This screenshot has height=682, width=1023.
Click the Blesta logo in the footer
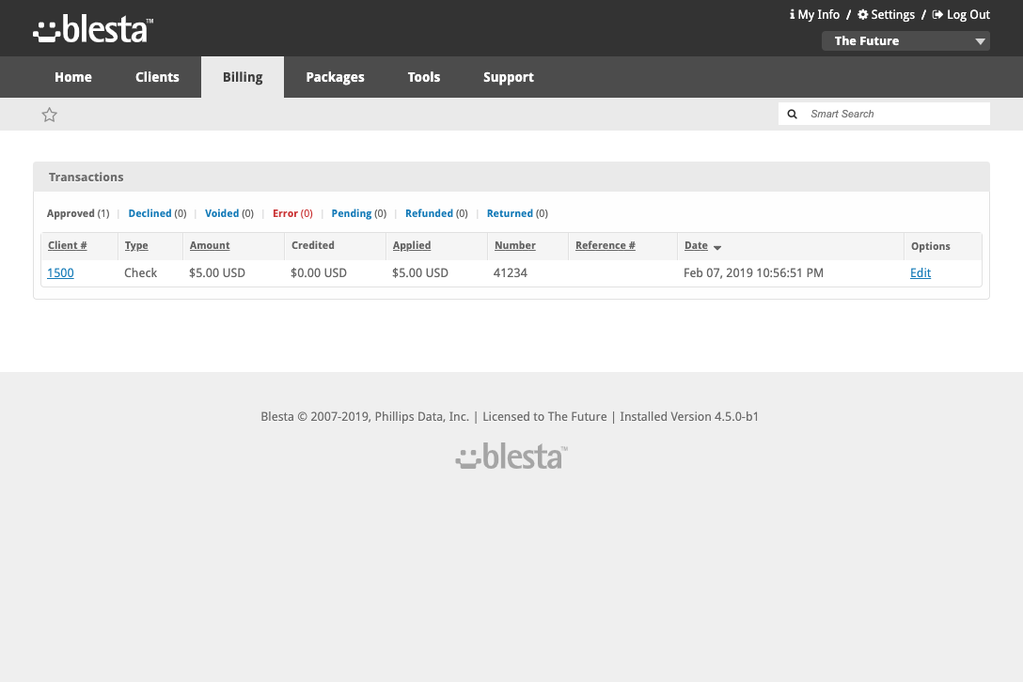point(511,456)
